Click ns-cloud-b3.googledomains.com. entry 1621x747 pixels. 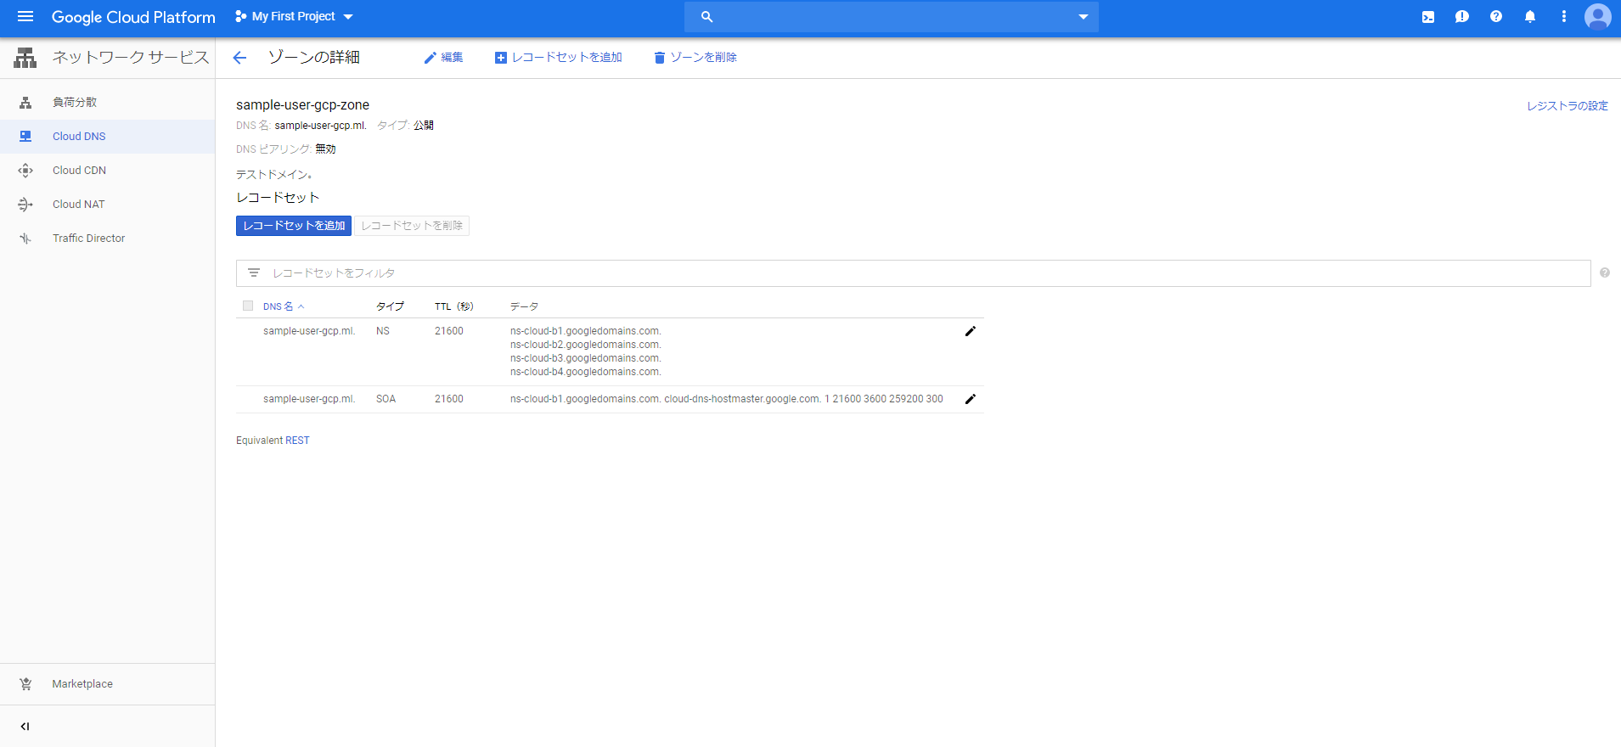586,358
